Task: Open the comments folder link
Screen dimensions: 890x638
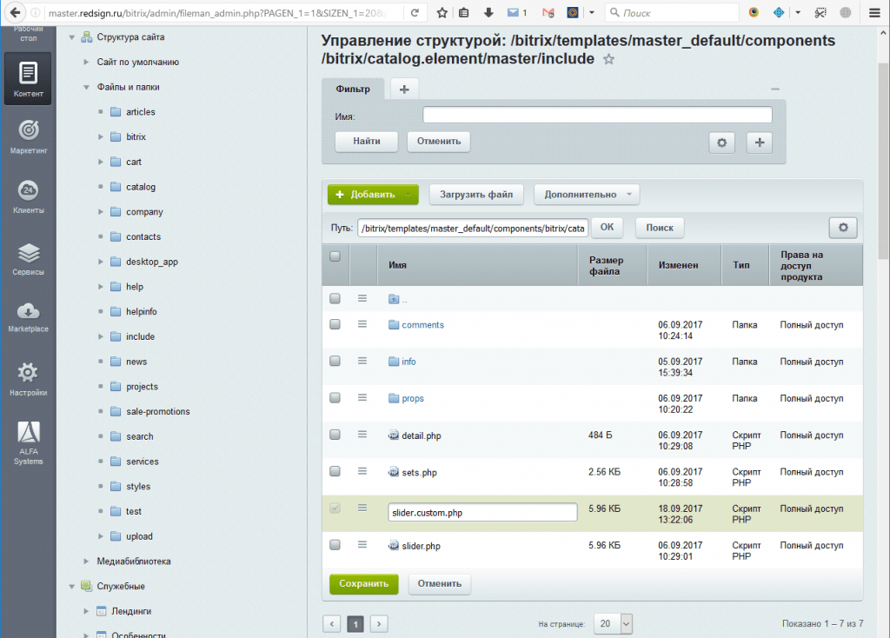Action: pyautogui.click(x=422, y=324)
